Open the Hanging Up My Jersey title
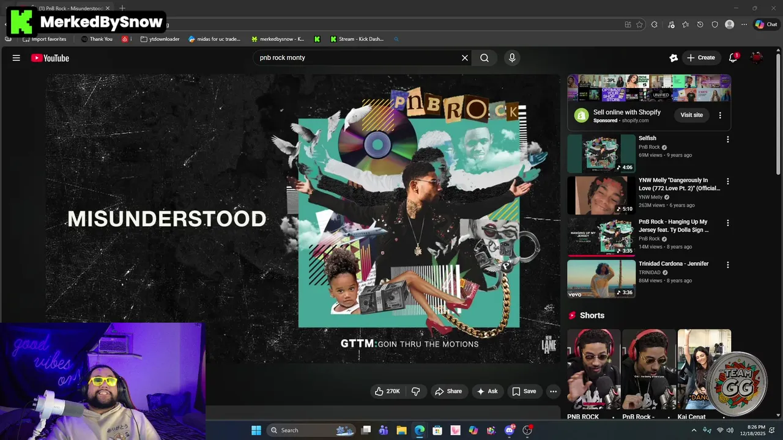The image size is (783, 440). (674, 226)
